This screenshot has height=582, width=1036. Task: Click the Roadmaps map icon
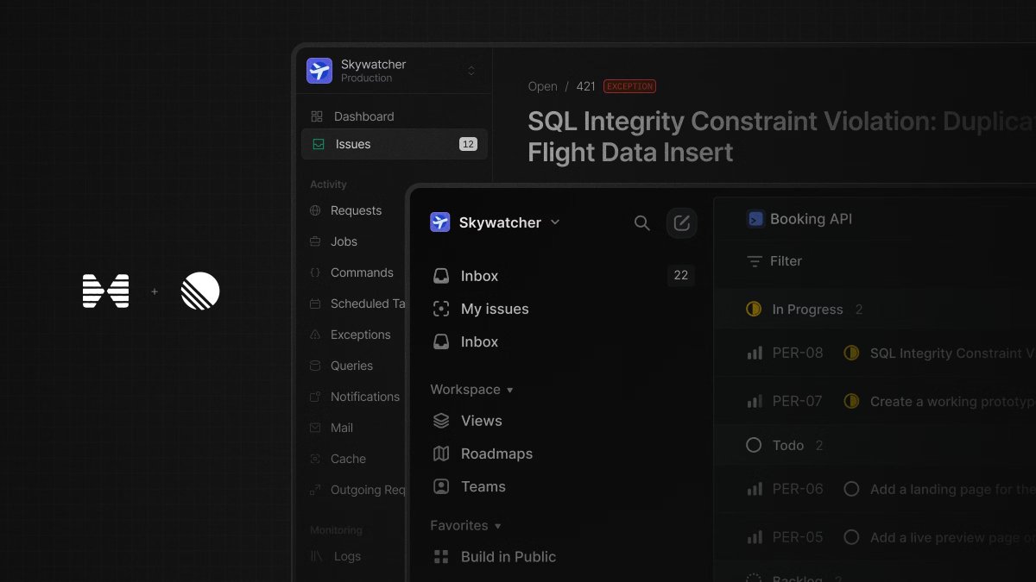441,454
